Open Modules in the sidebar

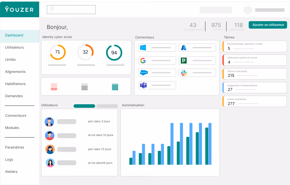tap(12, 128)
